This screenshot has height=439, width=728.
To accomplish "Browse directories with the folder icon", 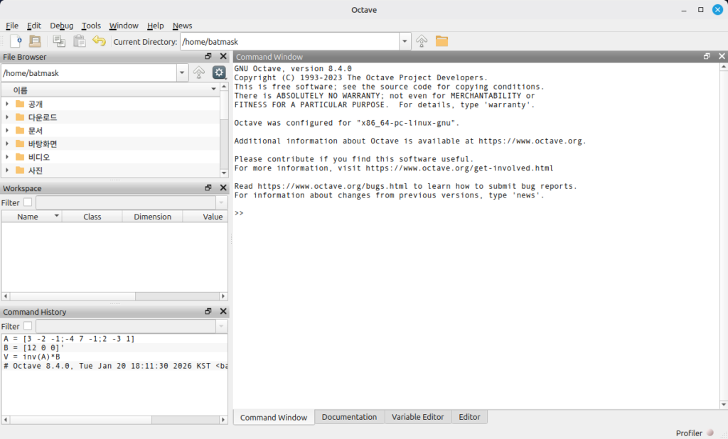I will point(442,41).
